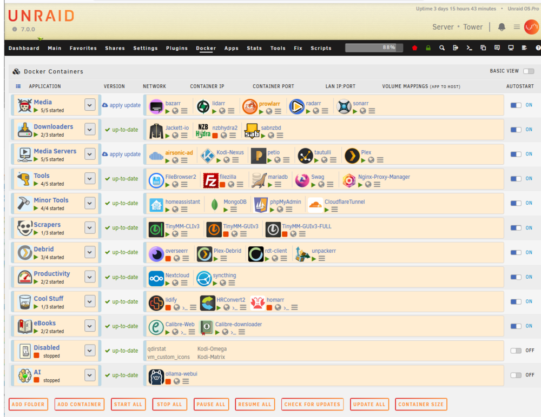Expand the Minor Tools folder dropdown
The width and height of the screenshot is (541, 417).
pos(90,203)
